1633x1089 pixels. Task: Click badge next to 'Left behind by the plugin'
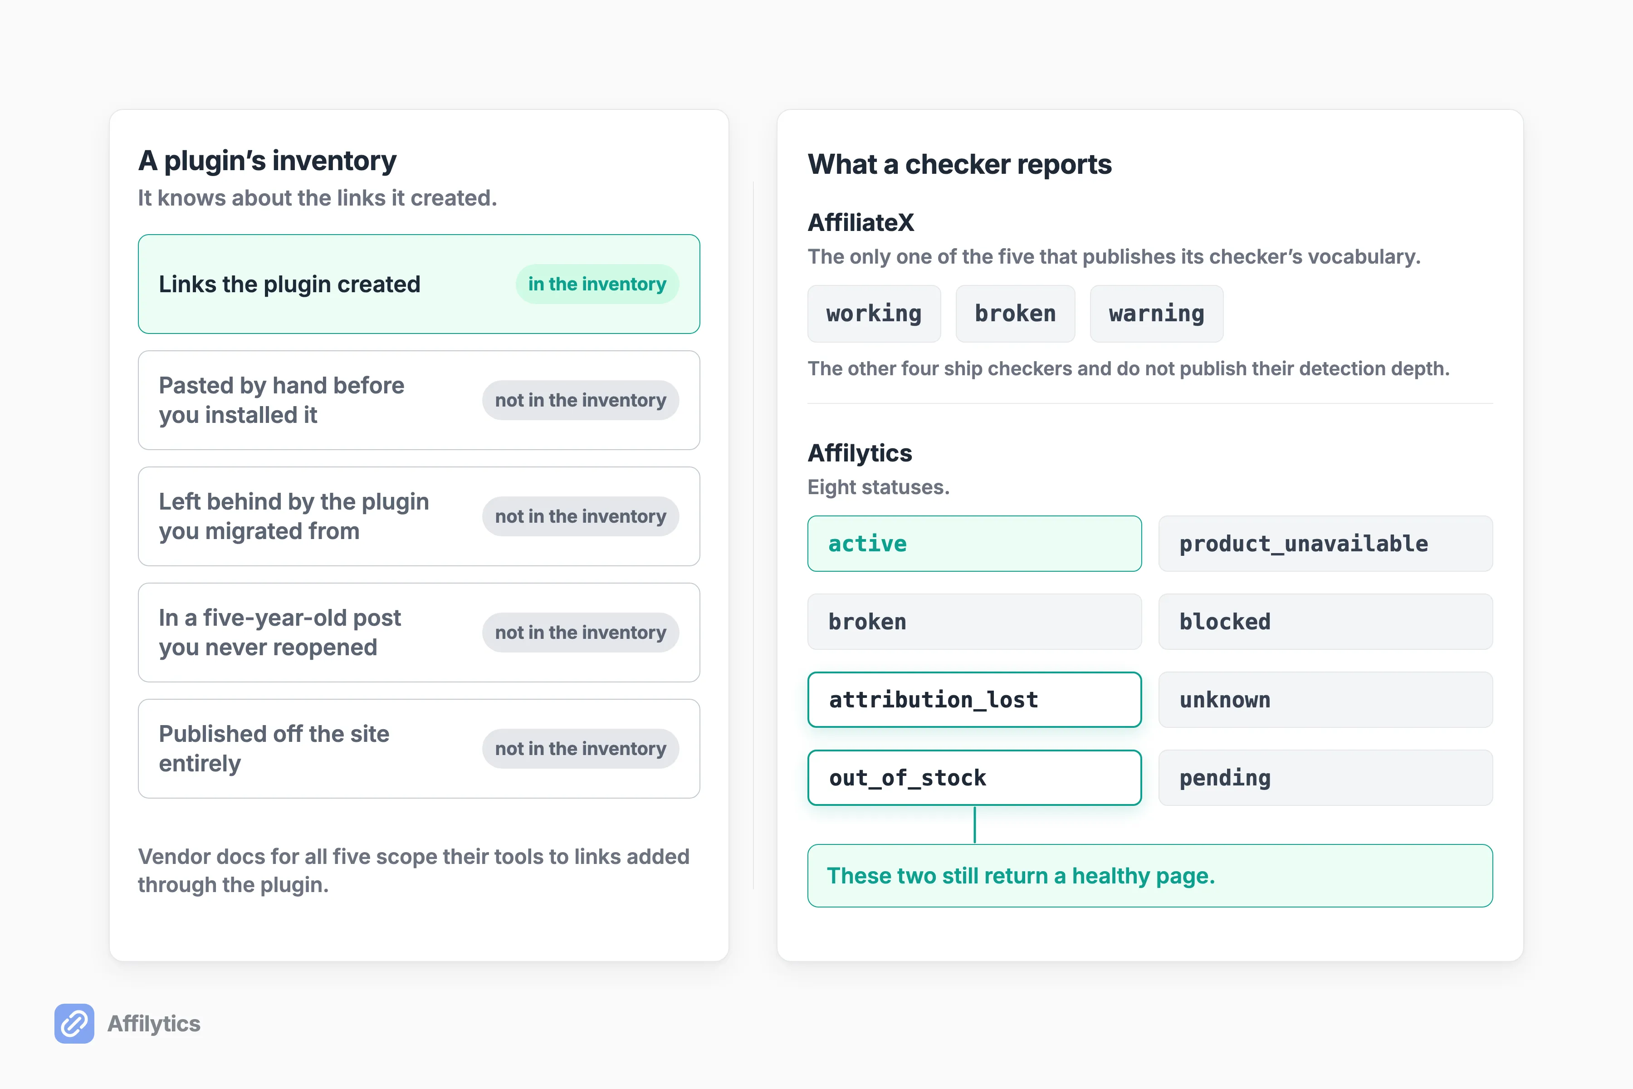pyautogui.click(x=581, y=516)
